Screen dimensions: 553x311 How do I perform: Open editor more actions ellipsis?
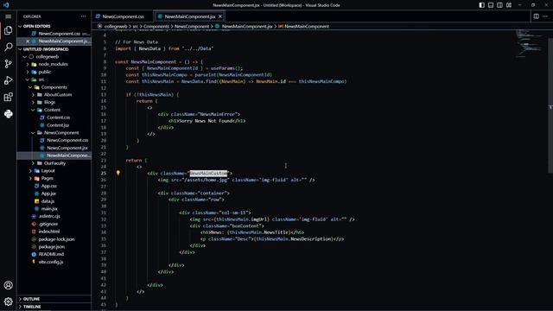(545, 16)
